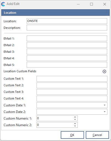Focus the Custom Text 1 field
Screen dimensions: 111x141
point(72,79)
